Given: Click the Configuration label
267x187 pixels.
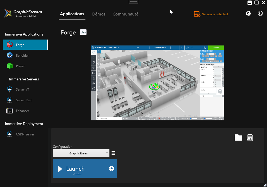Looking at the screenshot, I should coord(62,147).
